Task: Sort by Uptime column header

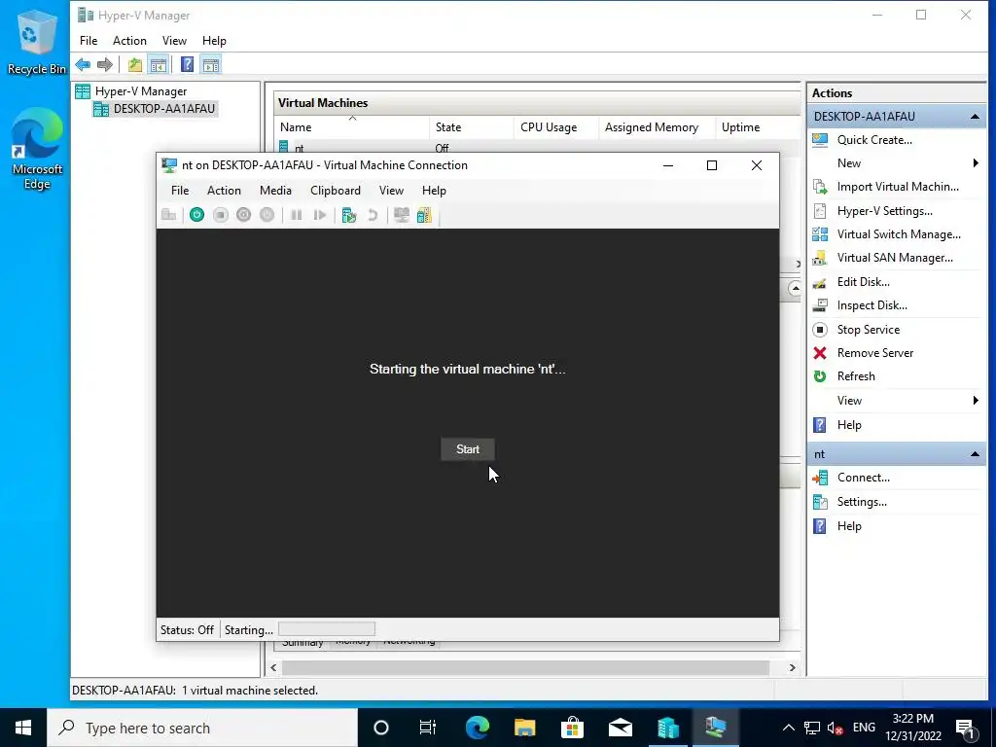Action: click(758, 127)
